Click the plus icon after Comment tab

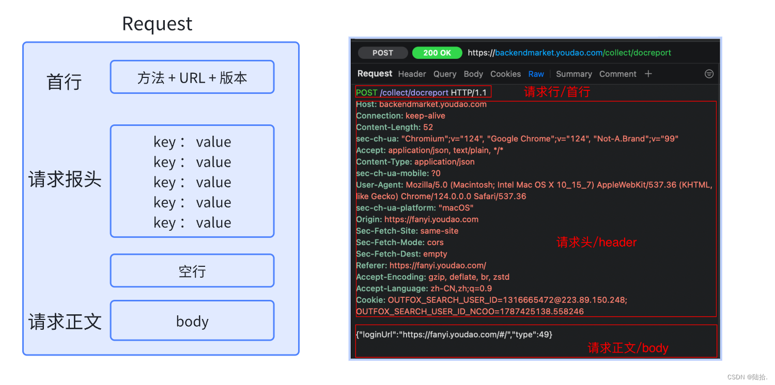[648, 74]
